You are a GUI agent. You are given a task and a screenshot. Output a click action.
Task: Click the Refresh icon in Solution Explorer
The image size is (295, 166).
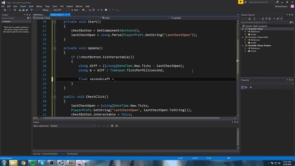(263, 18)
